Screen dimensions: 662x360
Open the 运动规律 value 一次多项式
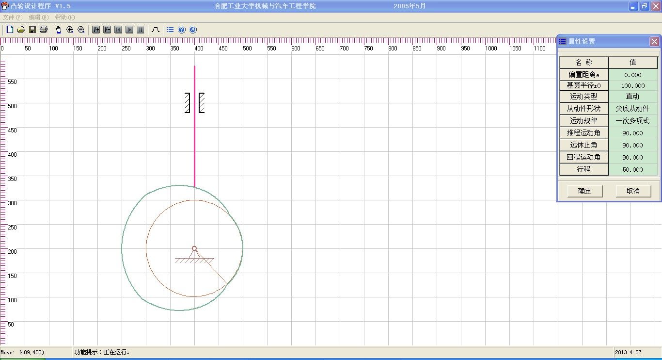click(x=633, y=121)
